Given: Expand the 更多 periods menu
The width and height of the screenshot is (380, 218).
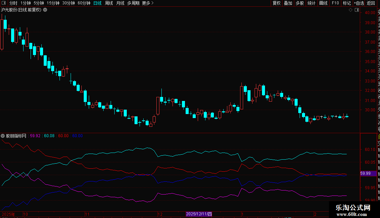Looking at the screenshot, I should [148, 3].
